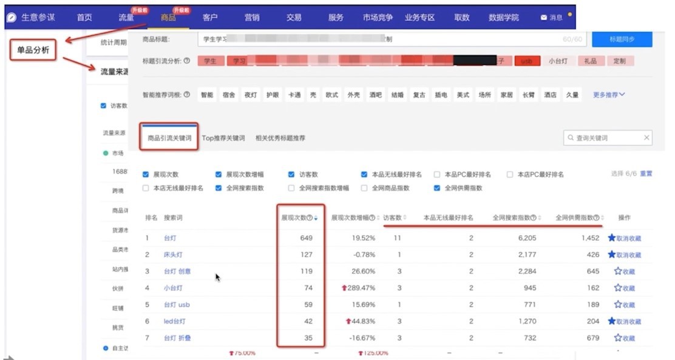675x360 pixels.
Task: Sort by 展现次数 column arrow
Action: point(316,218)
